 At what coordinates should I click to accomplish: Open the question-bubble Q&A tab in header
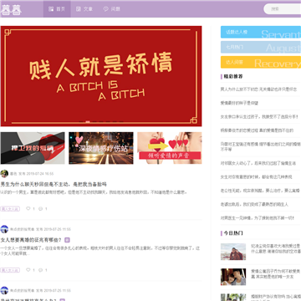(112, 9)
